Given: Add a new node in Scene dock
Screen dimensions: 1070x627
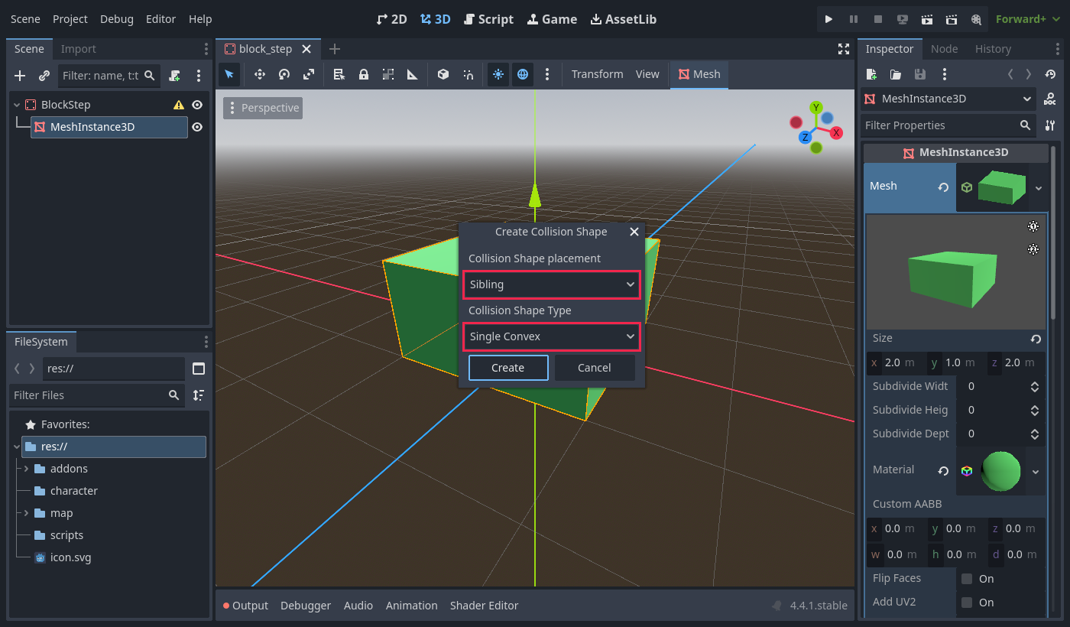Looking at the screenshot, I should [20, 76].
